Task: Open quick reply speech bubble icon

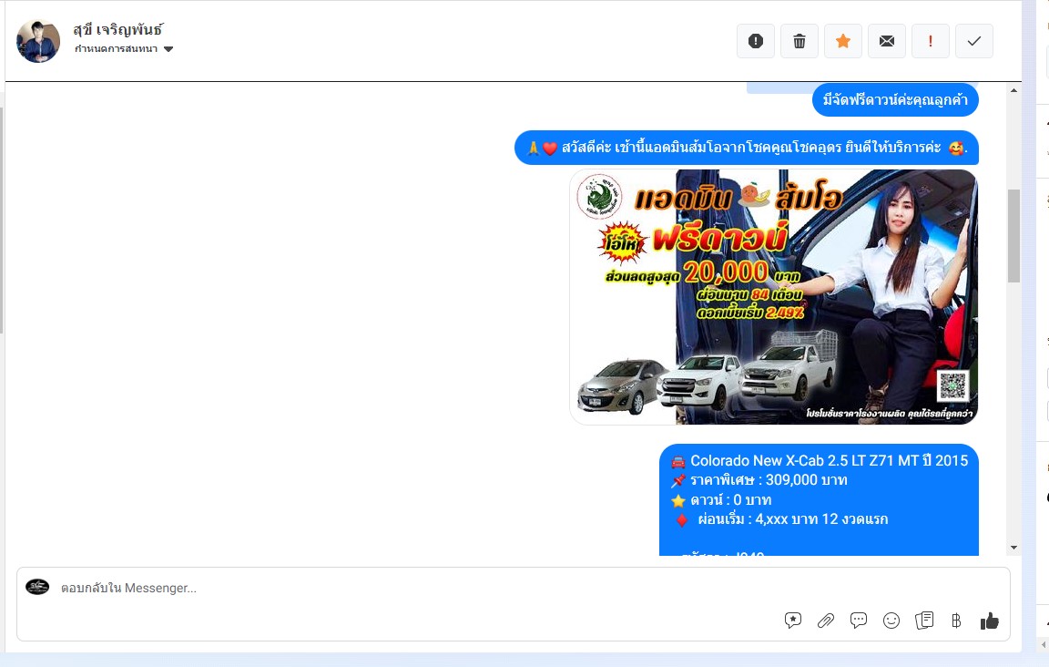Action: [859, 621]
